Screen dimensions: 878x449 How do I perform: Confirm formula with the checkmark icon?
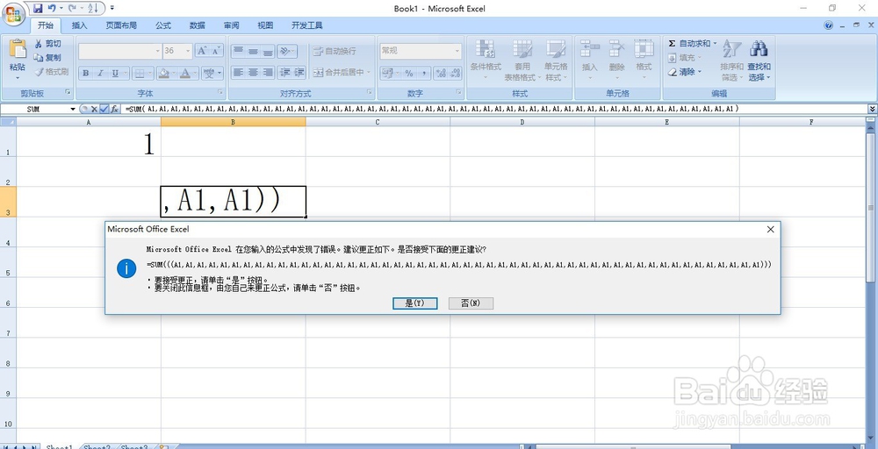(104, 109)
